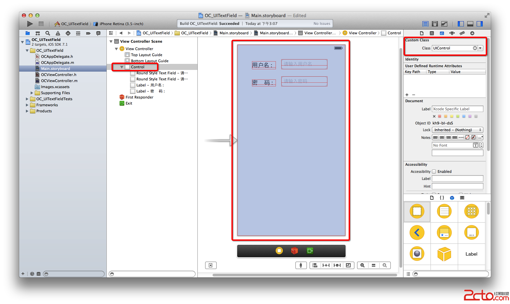510x304 pixels.
Task: Toggle the Utilities pane visibility
Action: tap(480, 24)
